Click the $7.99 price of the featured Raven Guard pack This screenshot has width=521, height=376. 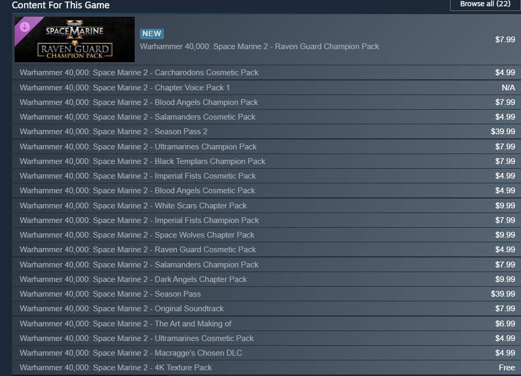click(505, 40)
